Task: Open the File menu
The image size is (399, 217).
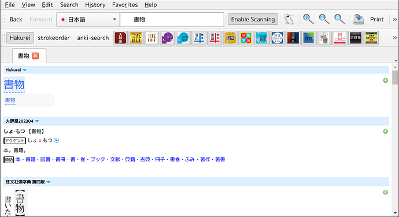Action: [10, 5]
